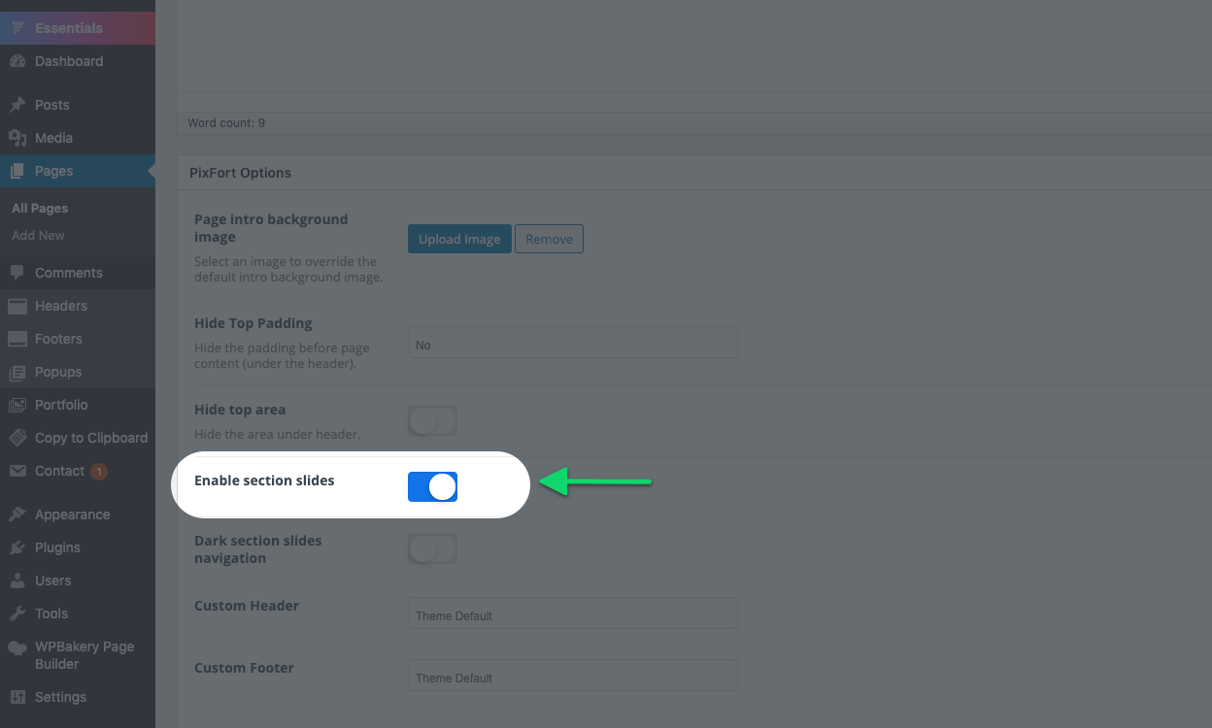Click the Remove image button
Viewport: 1212px width, 728px height.
coord(549,239)
